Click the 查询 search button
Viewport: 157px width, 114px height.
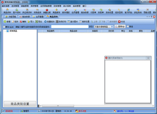tap(120, 26)
